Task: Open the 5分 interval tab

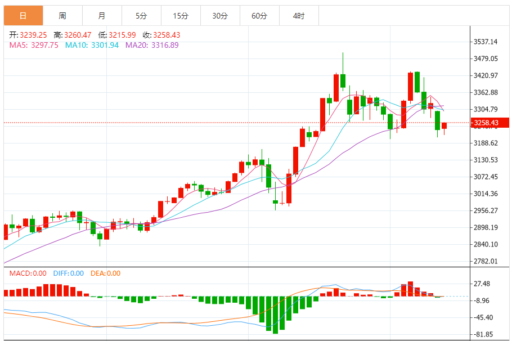Action: [x=141, y=15]
